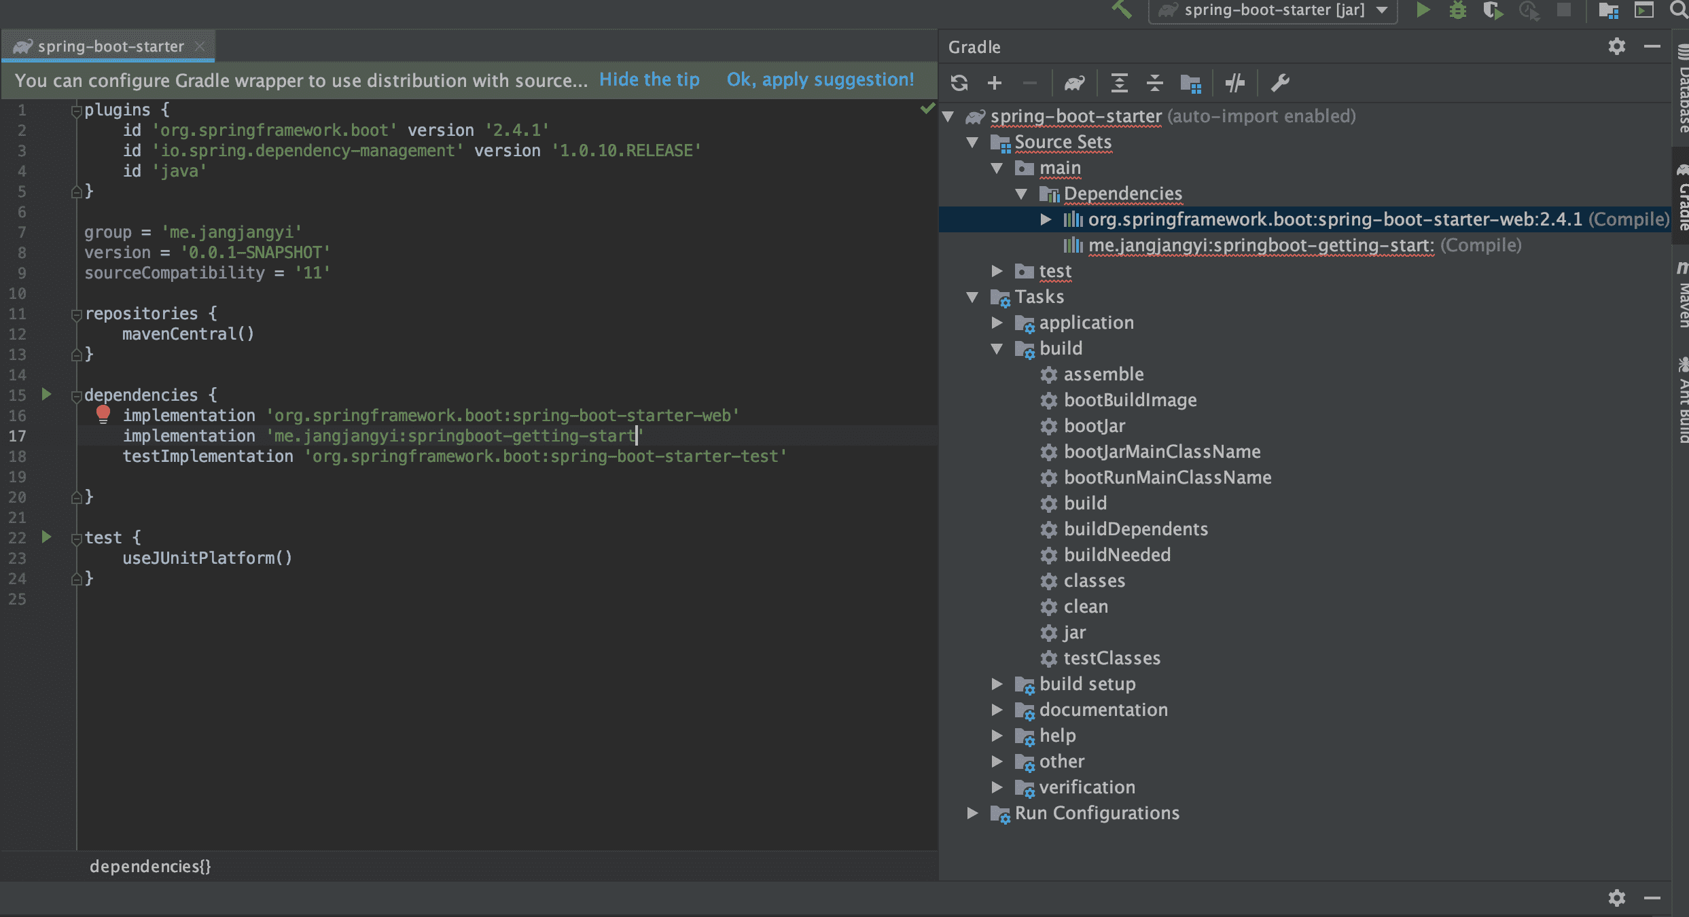
Task: Collapse the Tasks node
Action: point(972,297)
